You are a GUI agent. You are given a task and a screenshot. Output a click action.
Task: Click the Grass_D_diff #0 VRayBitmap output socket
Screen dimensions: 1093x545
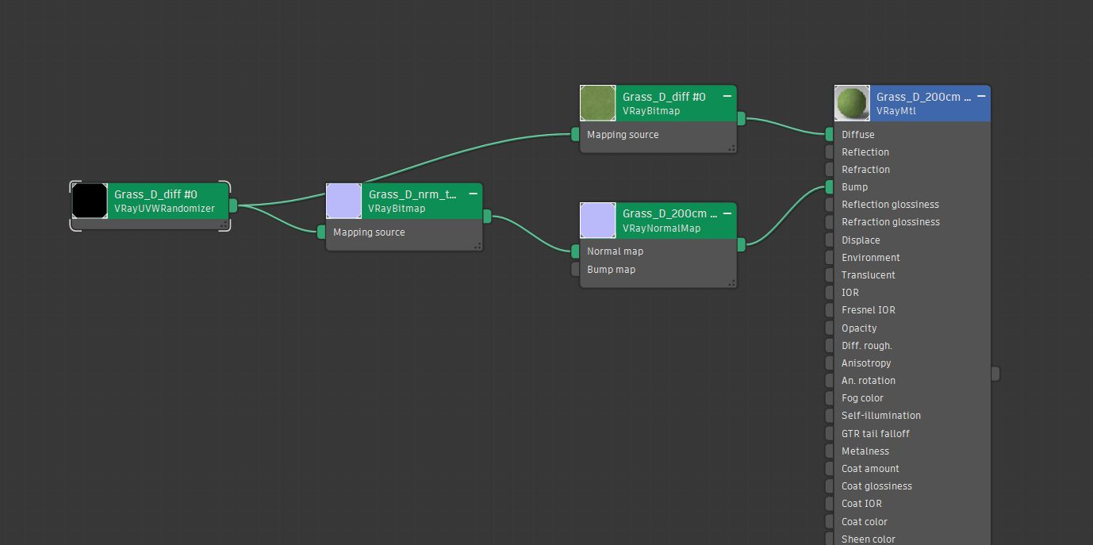click(x=741, y=118)
